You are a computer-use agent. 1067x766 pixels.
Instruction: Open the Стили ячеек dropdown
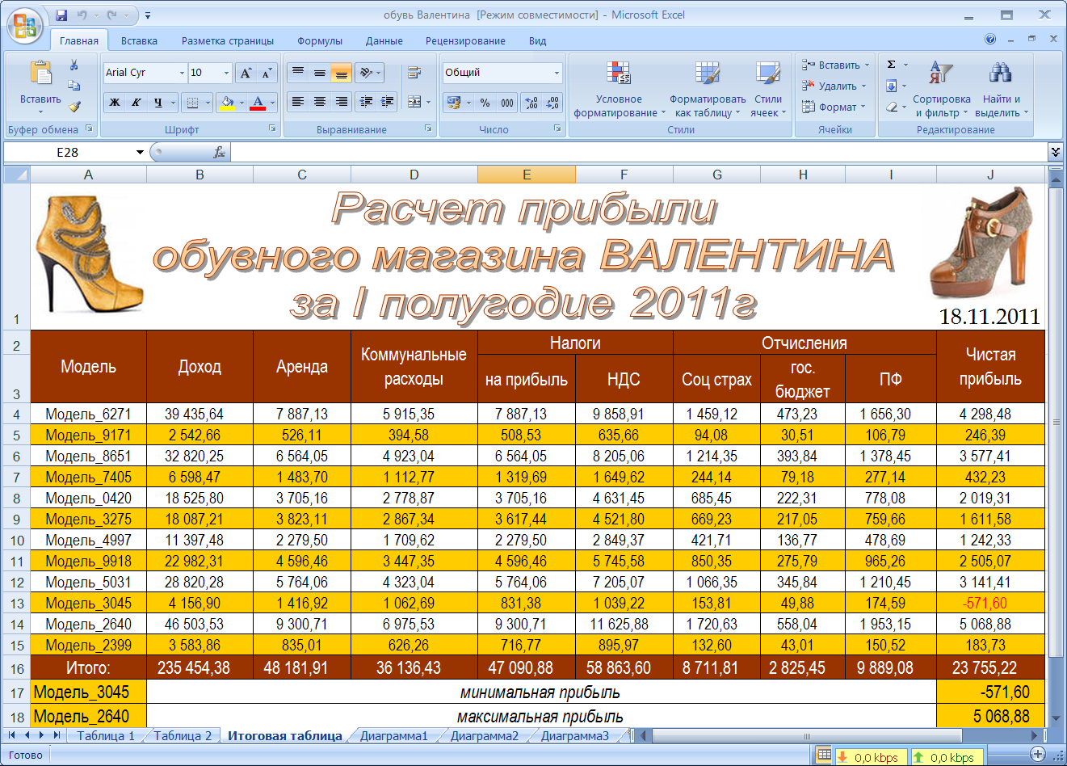pos(768,90)
